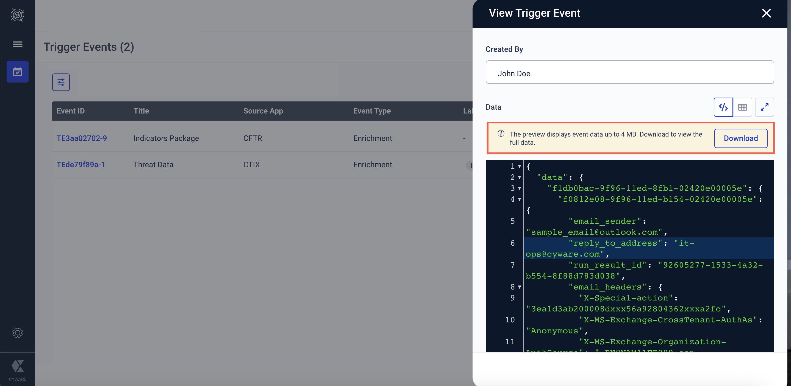Collapse JSON node at line 3
This screenshot has width=794, height=386.
(x=519, y=188)
